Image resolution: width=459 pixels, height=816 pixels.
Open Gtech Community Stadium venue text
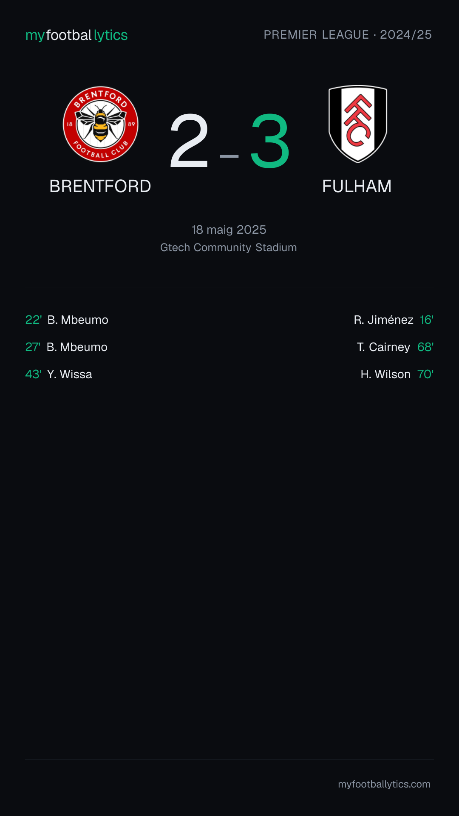point(229,247)
